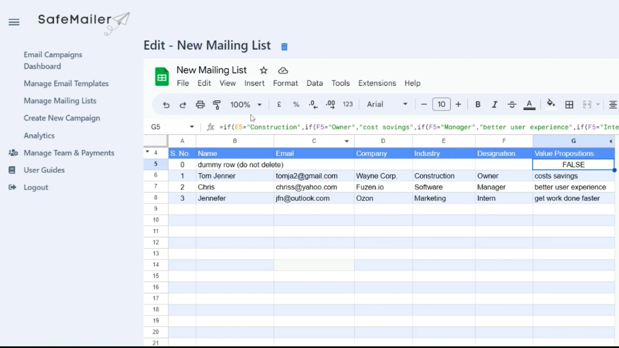The width and height of the screenshot is (619, 348).
Task: Open the Fill color picker
Action: tap(551, 104)
